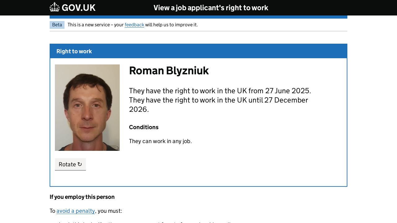Click the 'This is a new service' banner text
The height and width of the screenshot is (223, 397).
coord(96,25)
